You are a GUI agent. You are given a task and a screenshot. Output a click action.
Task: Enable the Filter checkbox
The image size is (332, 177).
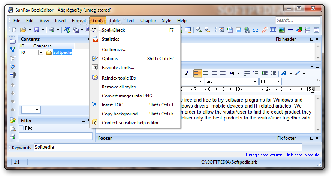(21, 128)
